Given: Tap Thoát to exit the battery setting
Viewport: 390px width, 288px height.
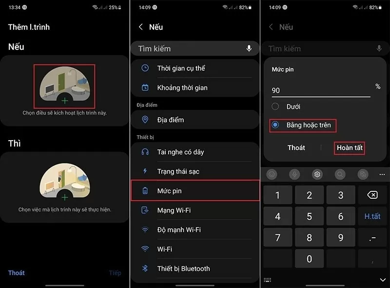Looking at the screenshot, I should coord(296,148).
